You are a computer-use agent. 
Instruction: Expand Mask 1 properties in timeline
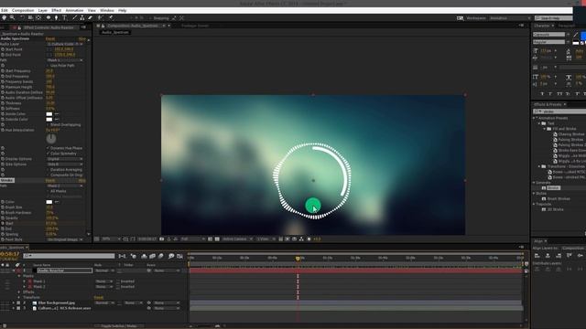point(25,281)
